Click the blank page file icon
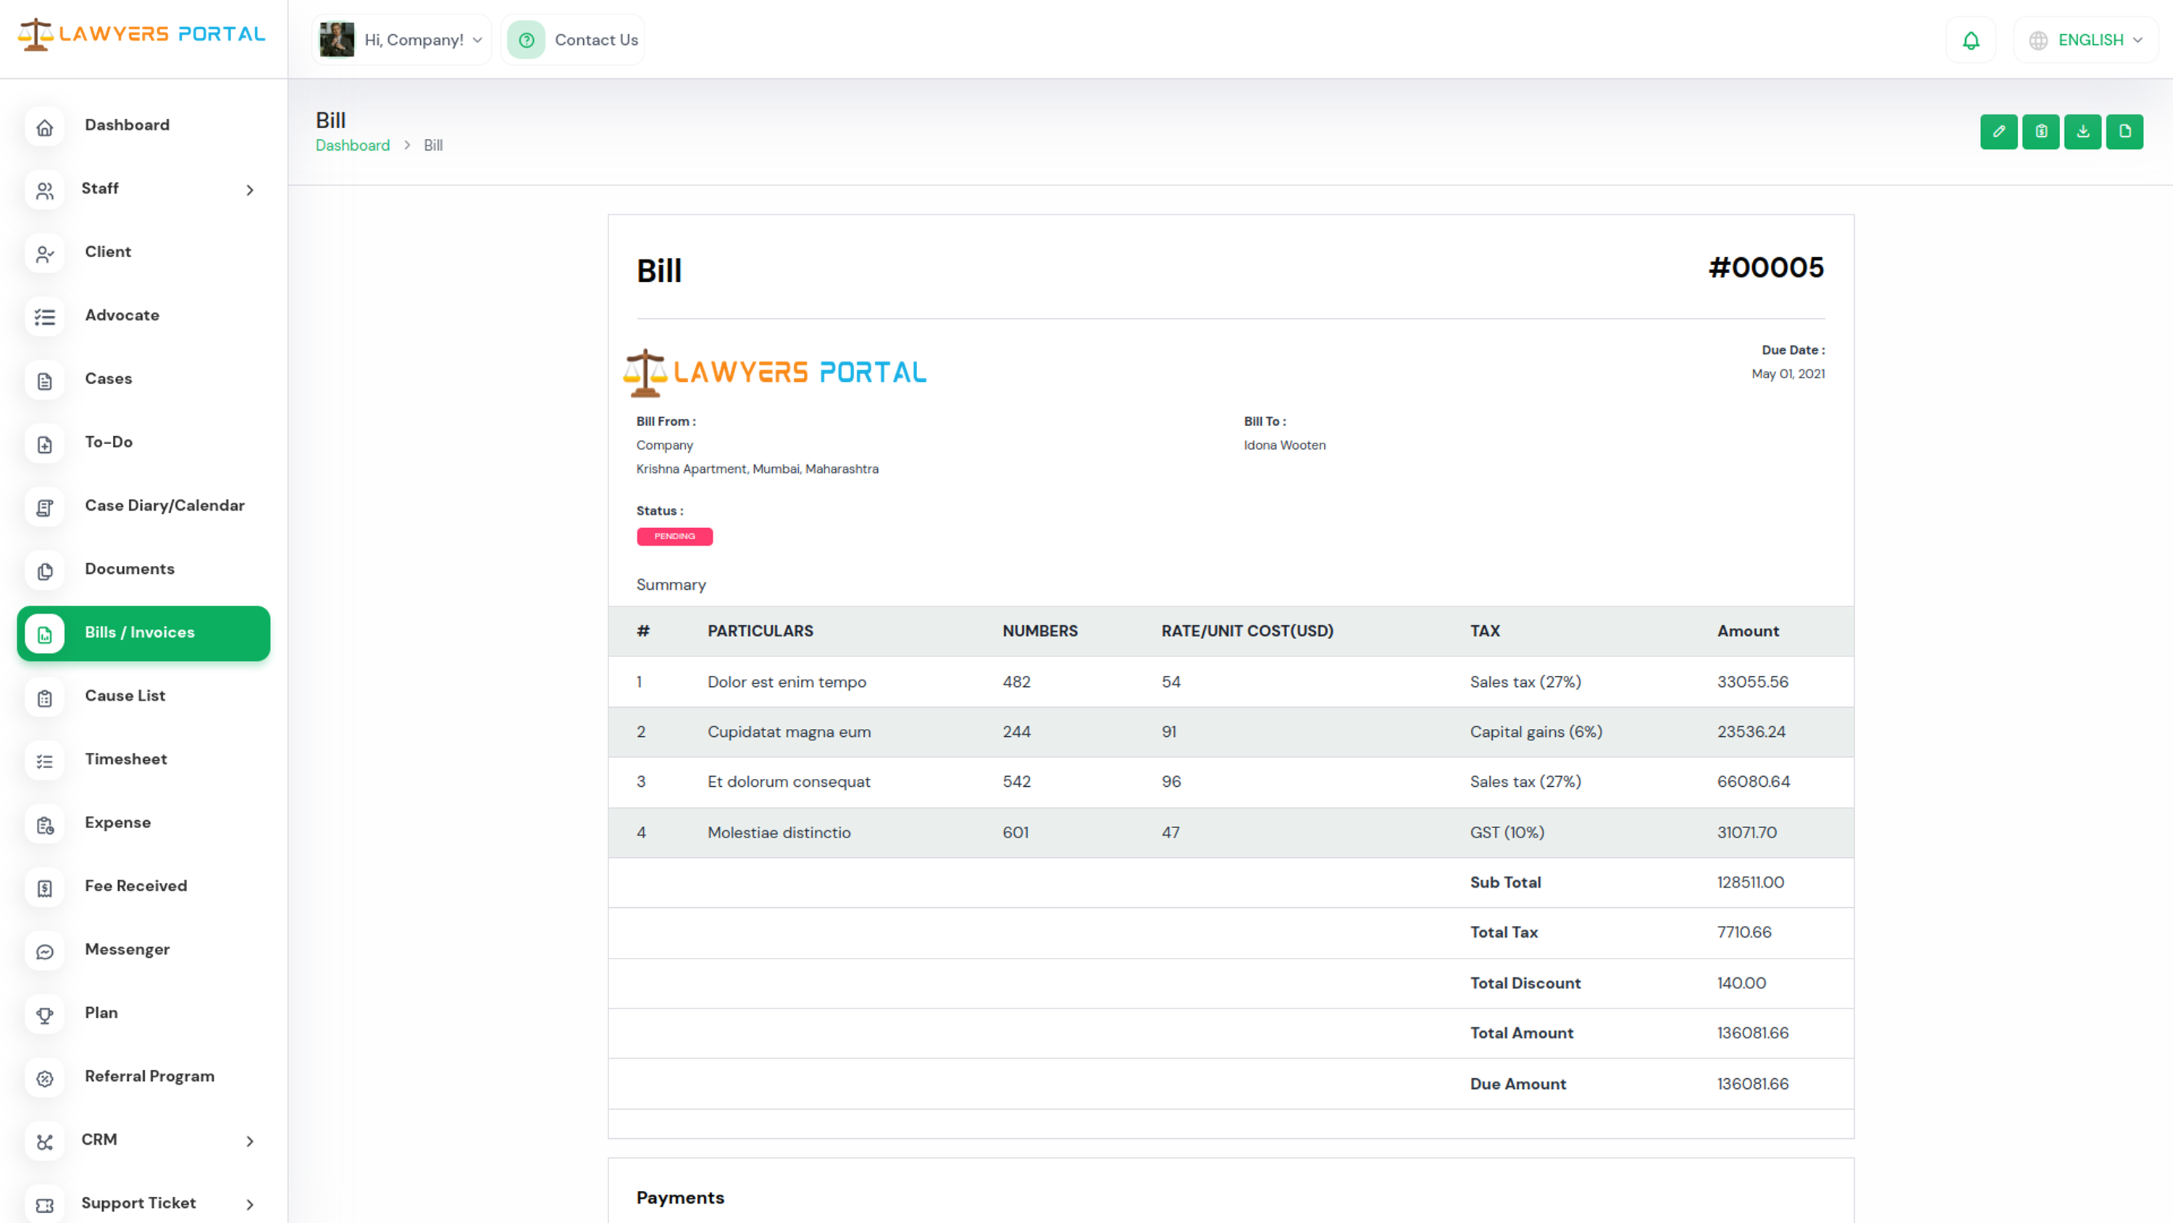 coord(2124,132)
